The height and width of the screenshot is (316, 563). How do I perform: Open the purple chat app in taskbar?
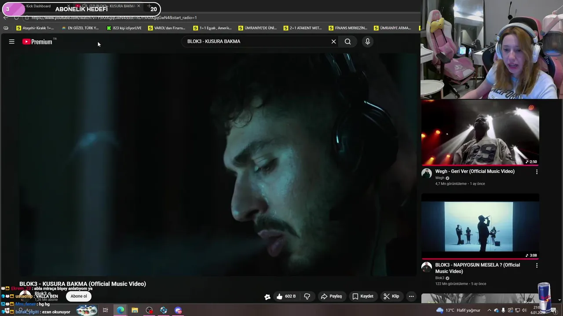(178, 310)
